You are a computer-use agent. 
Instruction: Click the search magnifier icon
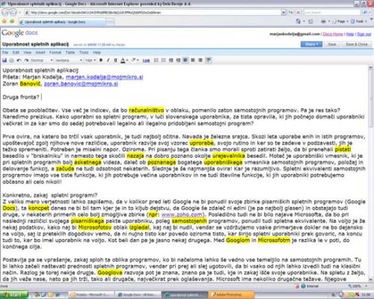coord(365,12)
